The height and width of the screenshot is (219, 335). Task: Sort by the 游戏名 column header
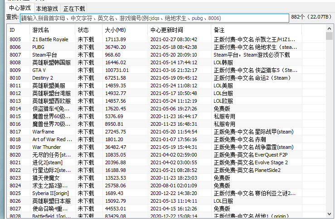click(52, 30)
